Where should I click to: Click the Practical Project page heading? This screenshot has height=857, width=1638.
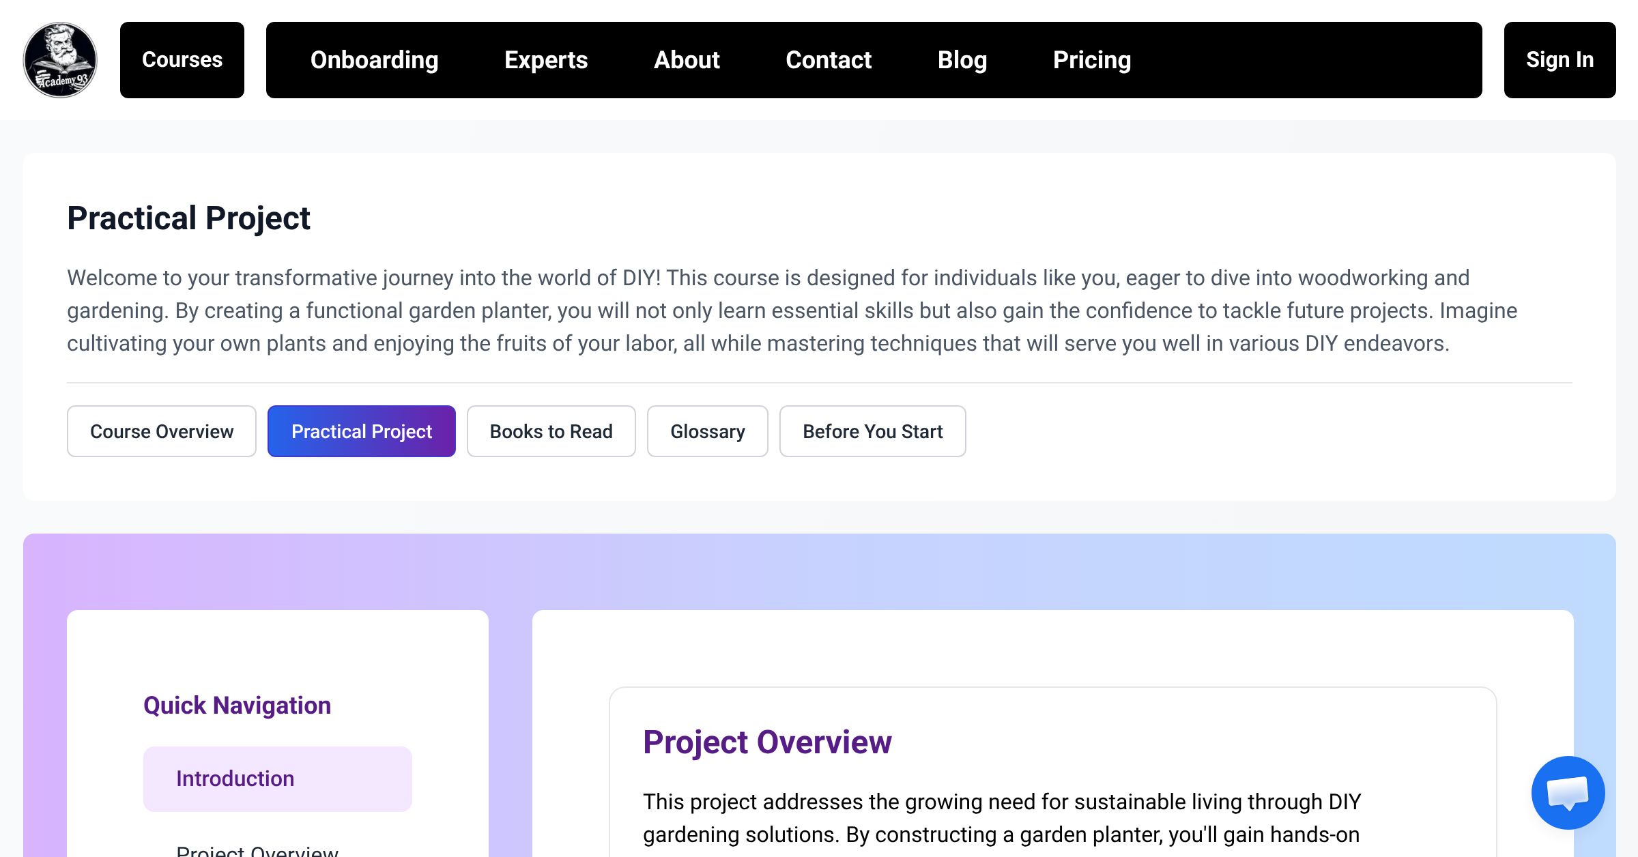(188, 218)
